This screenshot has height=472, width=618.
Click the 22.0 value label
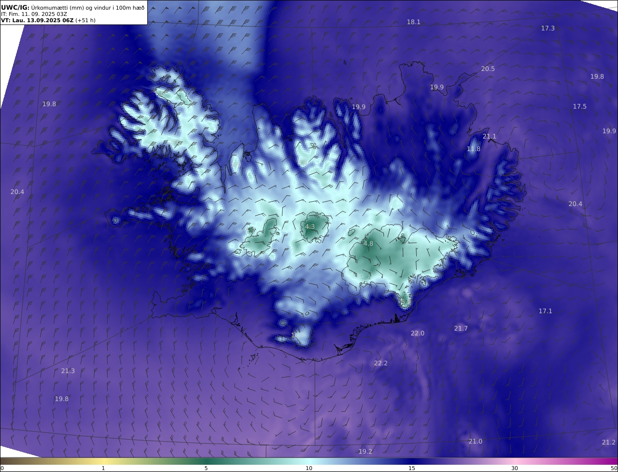click(x=418, y=333)
